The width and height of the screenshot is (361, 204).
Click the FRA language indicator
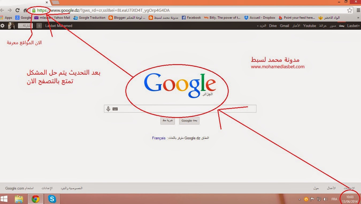click(x=334, y=199)
